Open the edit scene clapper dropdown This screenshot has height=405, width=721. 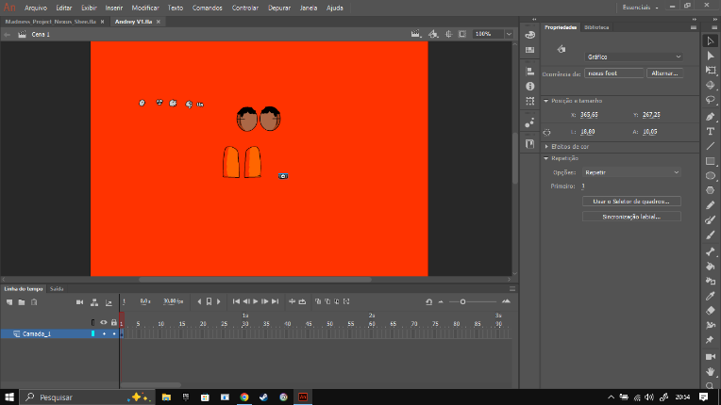pos(416,34)
